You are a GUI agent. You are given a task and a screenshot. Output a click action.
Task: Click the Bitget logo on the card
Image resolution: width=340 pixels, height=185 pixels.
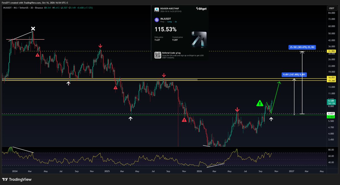[201, 9]
